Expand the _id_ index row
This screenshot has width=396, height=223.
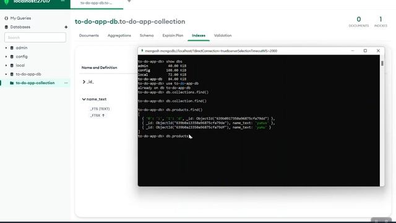click(84, 82)
